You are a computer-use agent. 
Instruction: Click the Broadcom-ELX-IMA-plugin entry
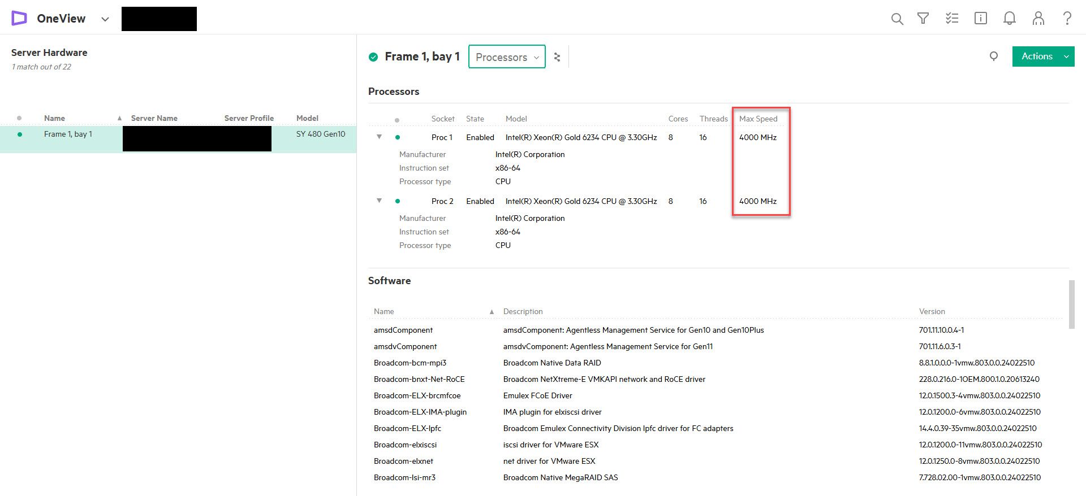click(420, 412)
